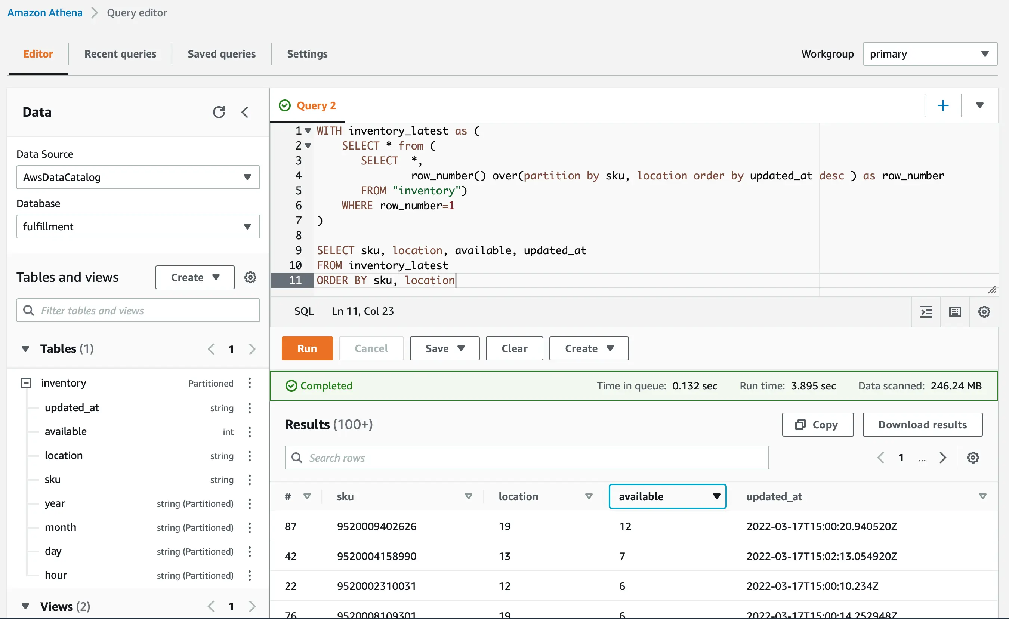
Task: Fold code at editor line 2
Action: pos(308,146)
